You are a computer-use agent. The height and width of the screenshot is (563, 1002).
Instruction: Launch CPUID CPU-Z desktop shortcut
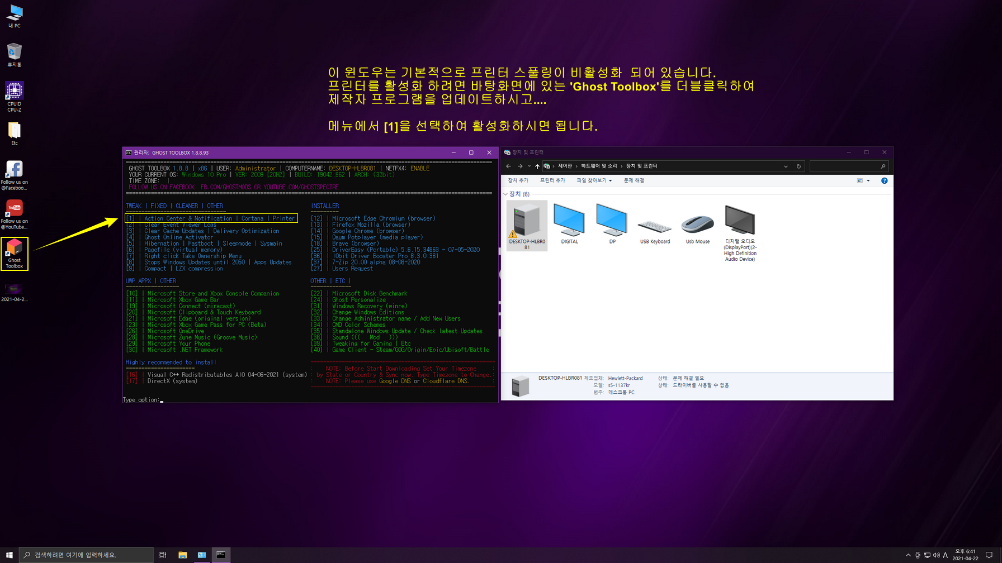click(x=14, y=97)
